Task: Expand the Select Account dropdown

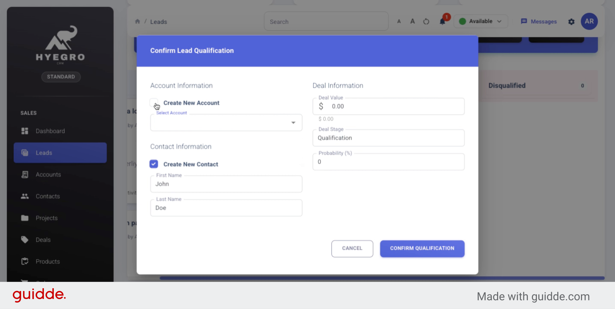Action: [293, 123]
